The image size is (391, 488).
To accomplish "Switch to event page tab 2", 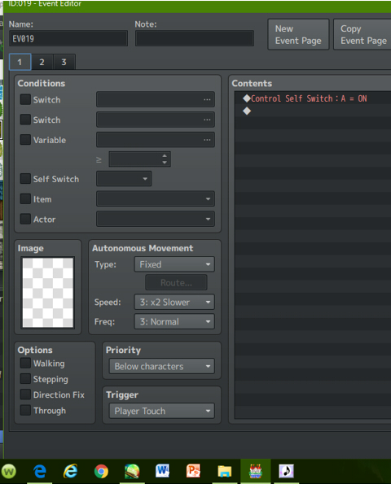I will point(42,62).
